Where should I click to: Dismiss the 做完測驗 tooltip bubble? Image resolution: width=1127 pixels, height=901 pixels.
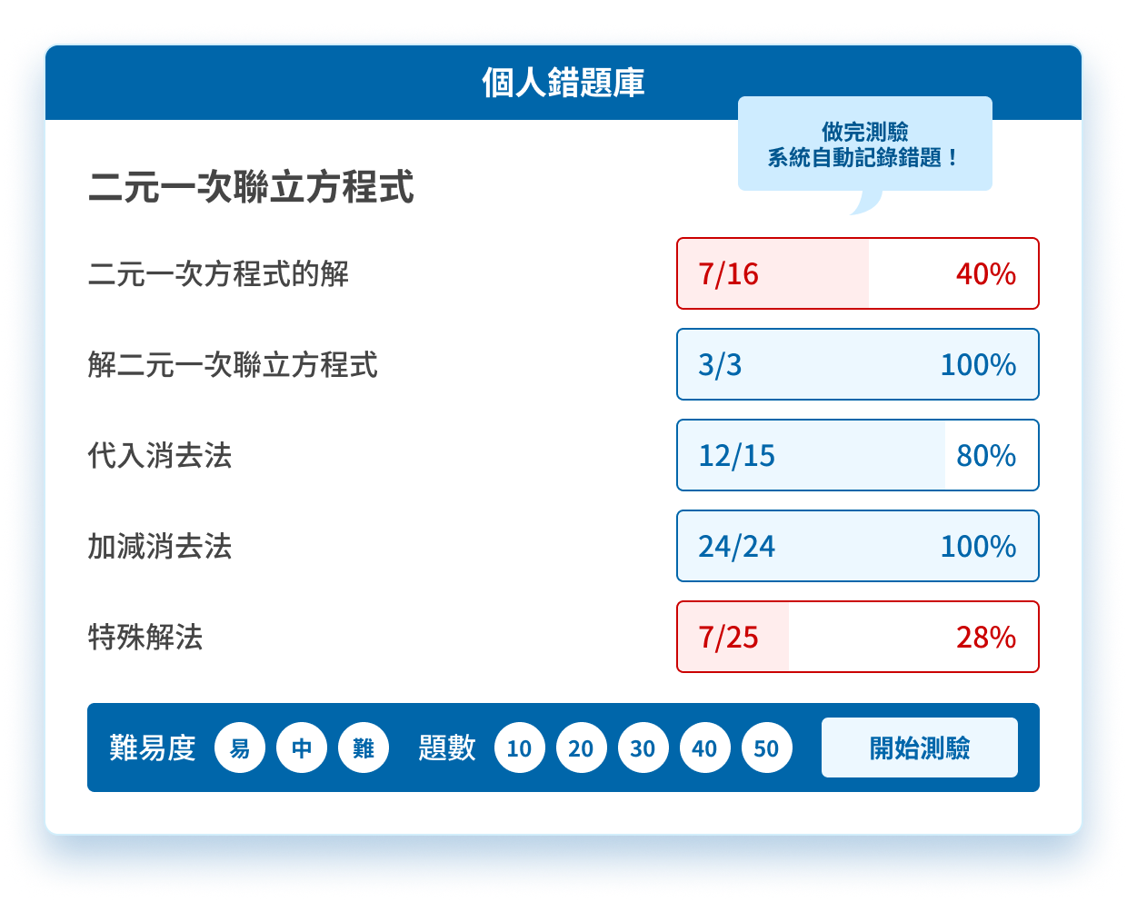(864, 144)
